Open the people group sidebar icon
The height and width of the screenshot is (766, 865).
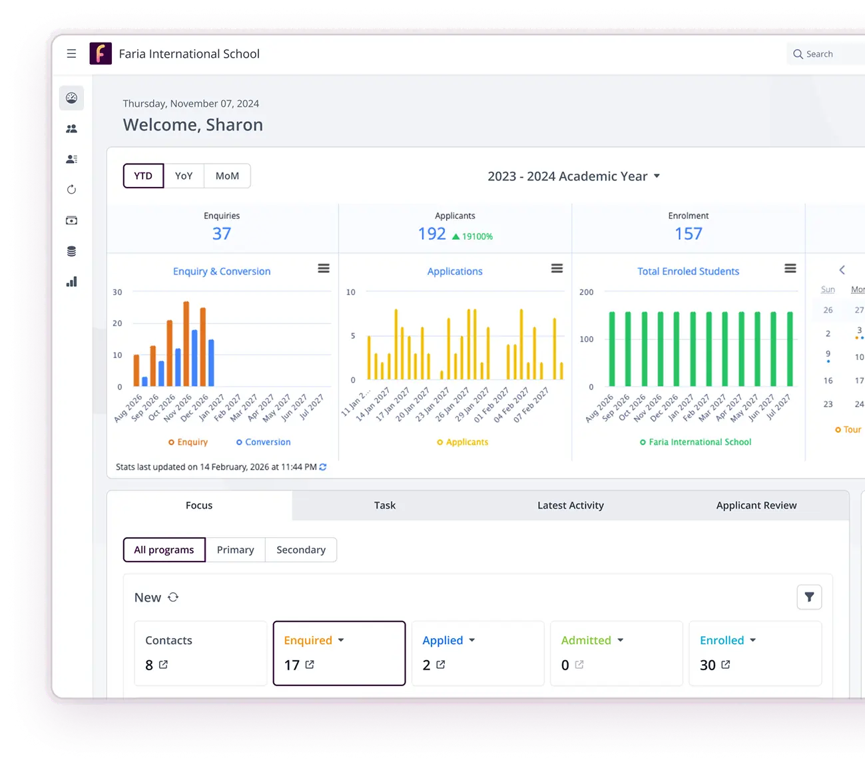pyautogui.click(x=71, y=128)
